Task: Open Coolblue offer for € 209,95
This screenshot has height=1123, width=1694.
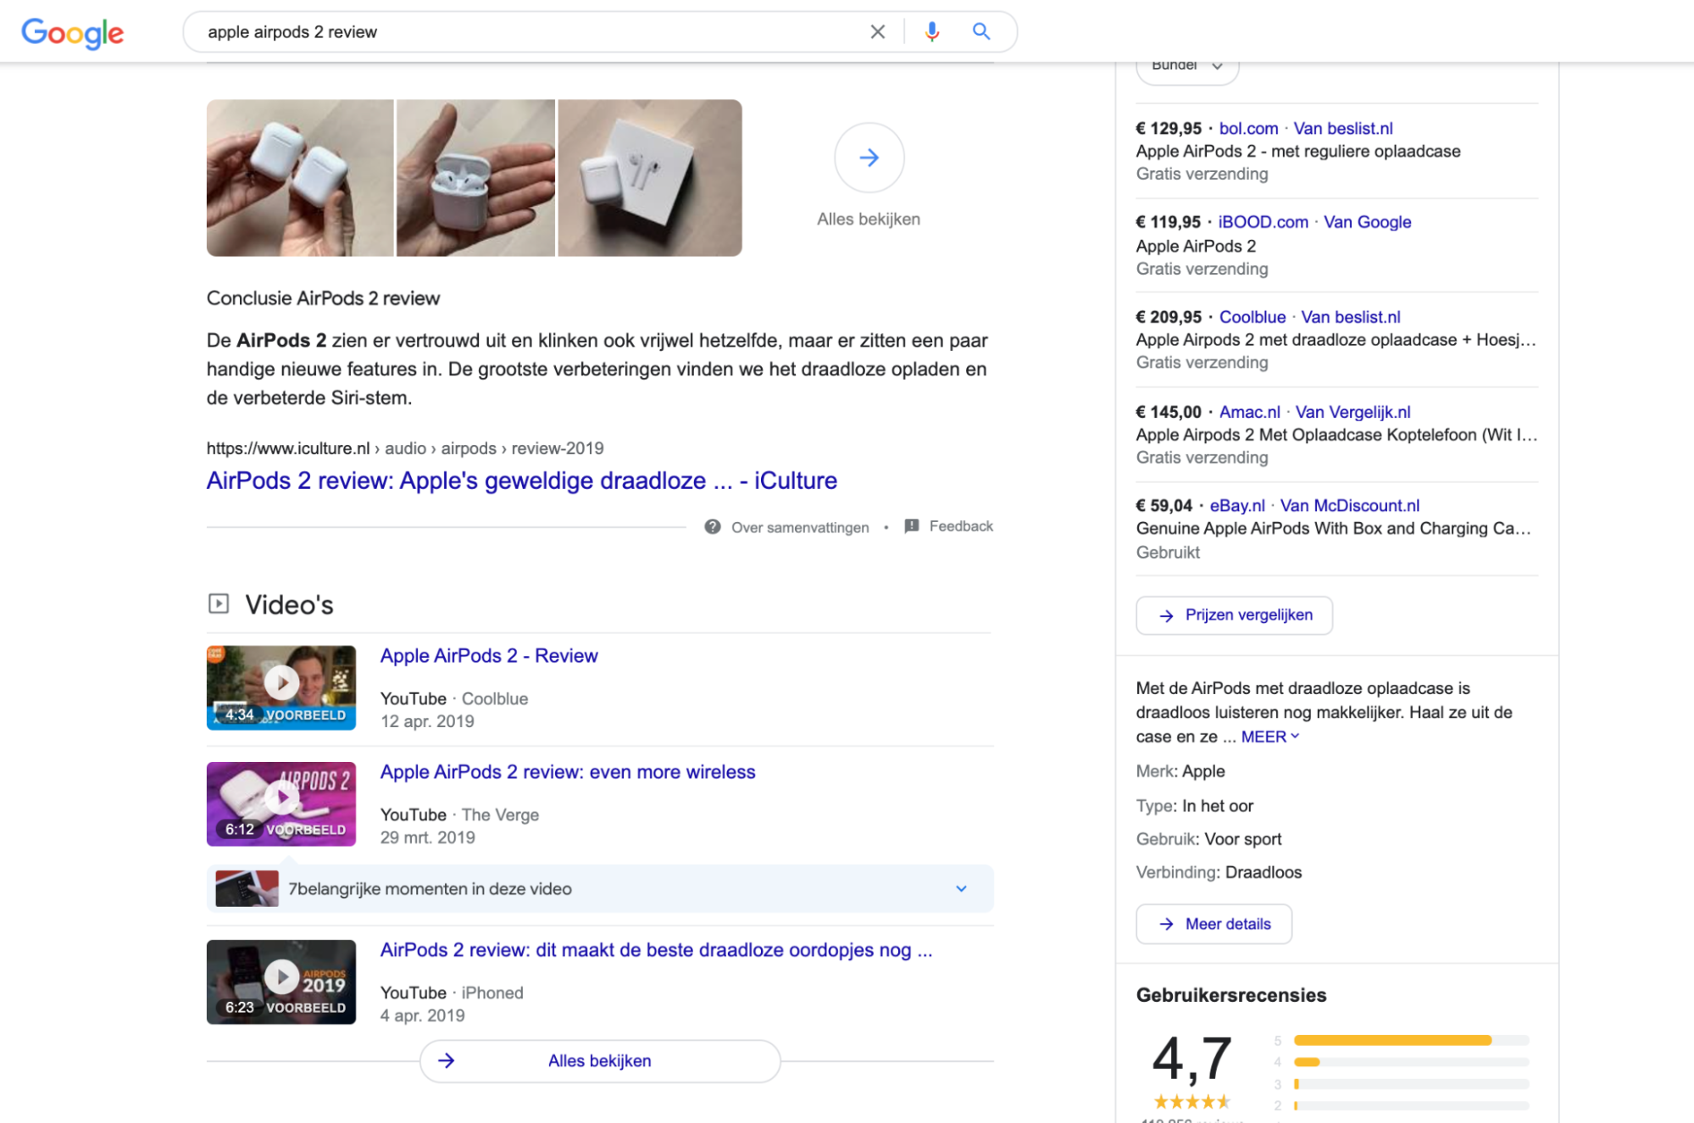Action: click(x=1252, y=317)
